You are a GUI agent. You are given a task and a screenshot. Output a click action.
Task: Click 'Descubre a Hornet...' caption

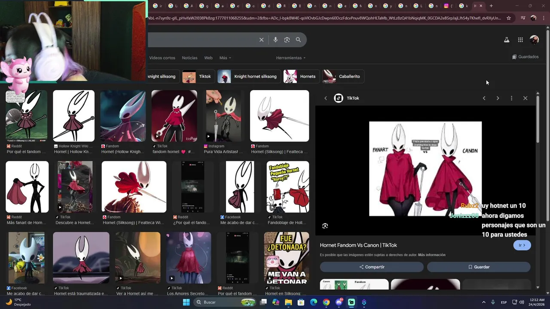click(74, 223)
